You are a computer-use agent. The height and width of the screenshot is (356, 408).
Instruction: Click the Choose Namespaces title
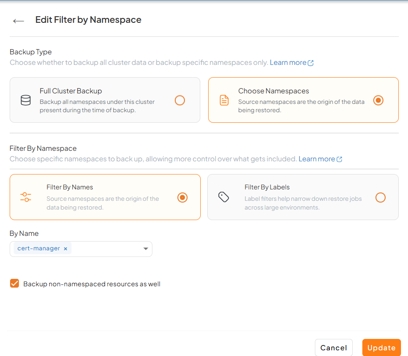pos(274,91)
